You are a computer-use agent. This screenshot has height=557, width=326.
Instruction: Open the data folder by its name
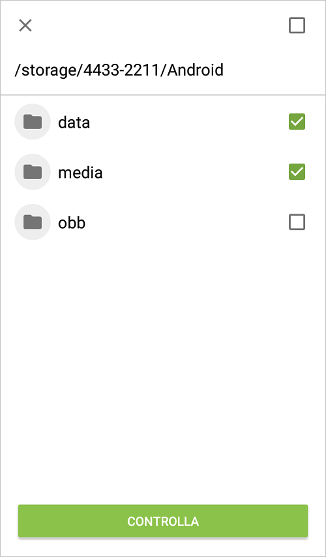pos(74,122)
